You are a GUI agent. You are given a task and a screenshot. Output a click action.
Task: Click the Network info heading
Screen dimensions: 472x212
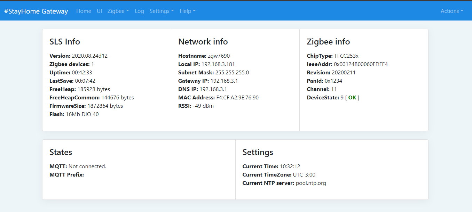click(203, 42)
